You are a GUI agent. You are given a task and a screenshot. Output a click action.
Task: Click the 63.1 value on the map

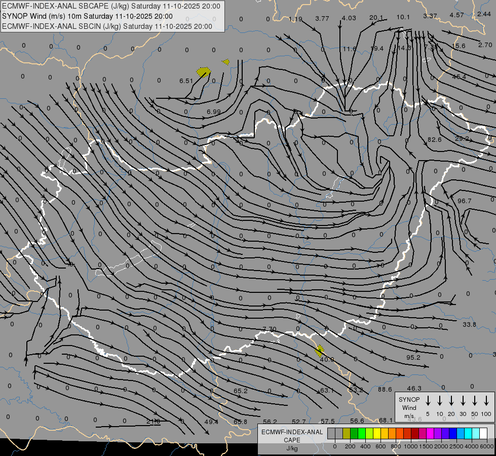pos(327,391)
